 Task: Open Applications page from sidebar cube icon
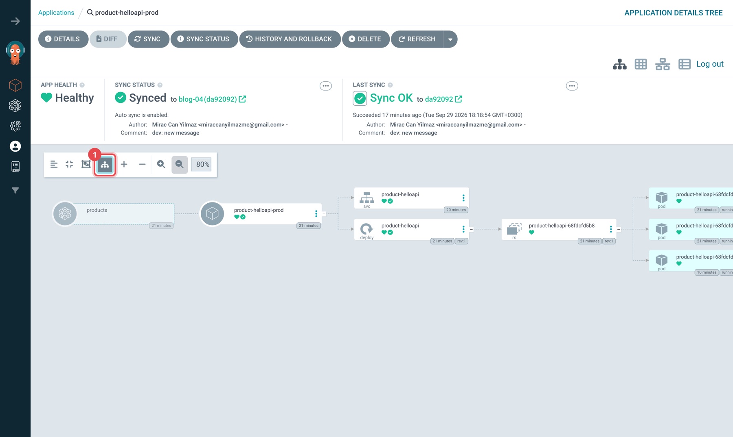(x=15, y=85)
